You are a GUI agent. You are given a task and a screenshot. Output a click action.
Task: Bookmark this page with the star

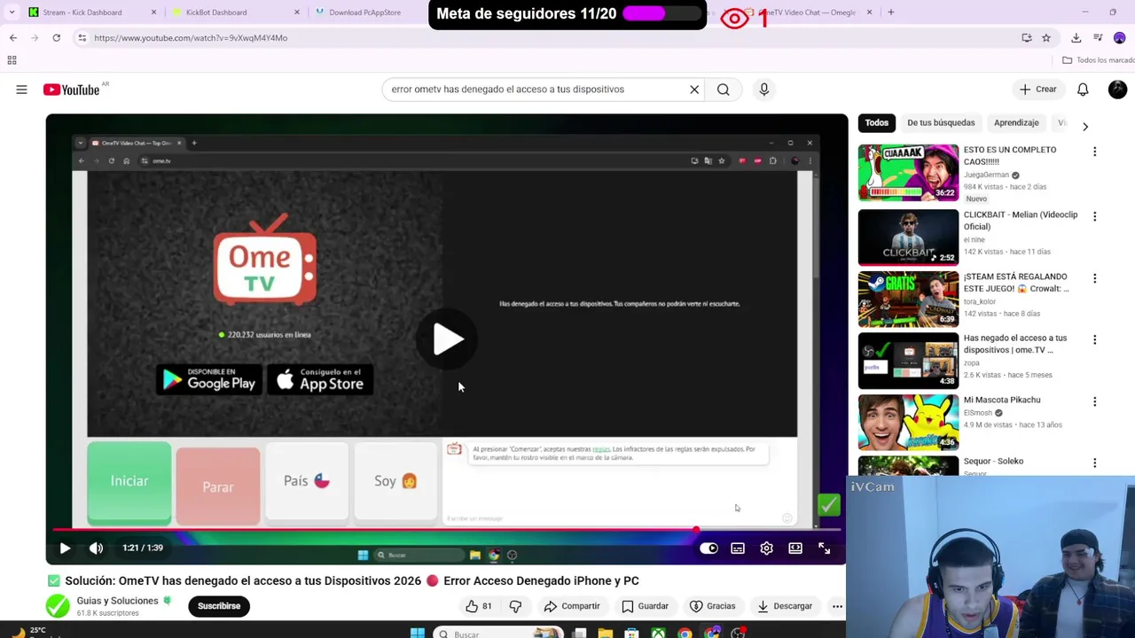pyautogui.click(x=1046, y=38)
